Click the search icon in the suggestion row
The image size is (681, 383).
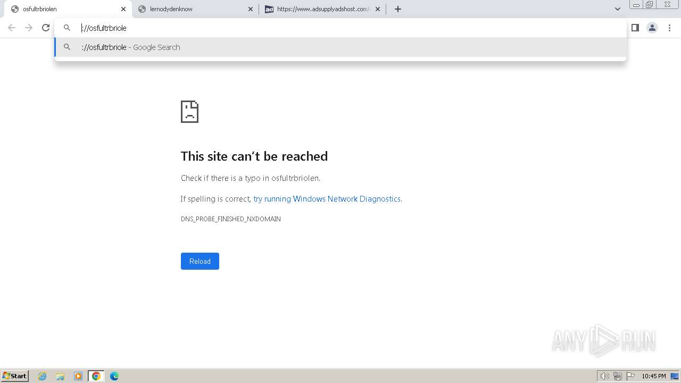pyautogui.click(x=67, y=47)
